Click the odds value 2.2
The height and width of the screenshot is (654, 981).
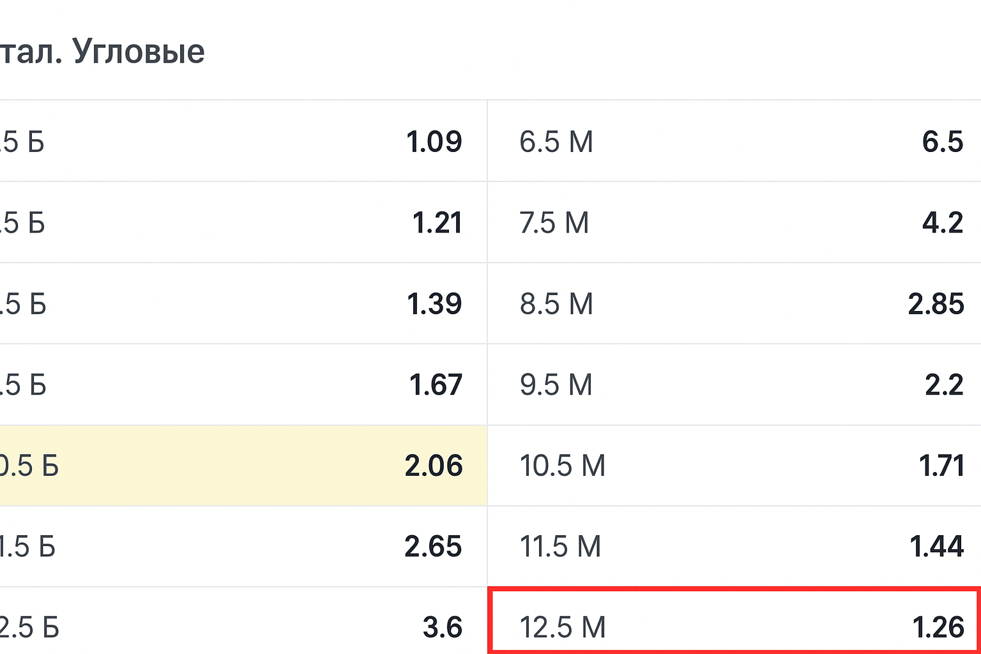pos(944,385)
